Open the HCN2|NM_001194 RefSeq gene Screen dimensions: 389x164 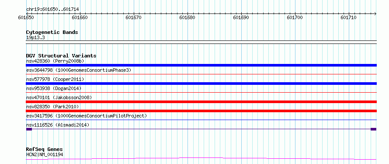[x=45, y=155]
